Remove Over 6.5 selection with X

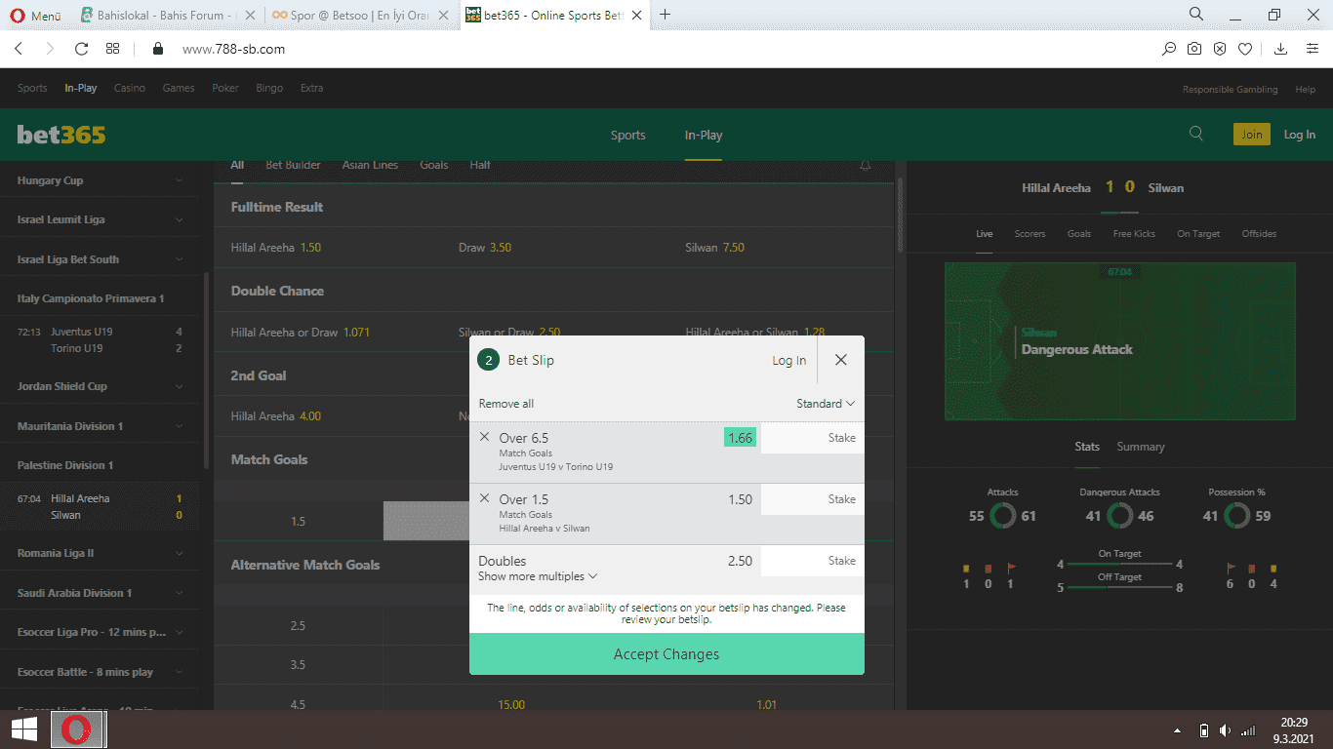coord(485,437)
